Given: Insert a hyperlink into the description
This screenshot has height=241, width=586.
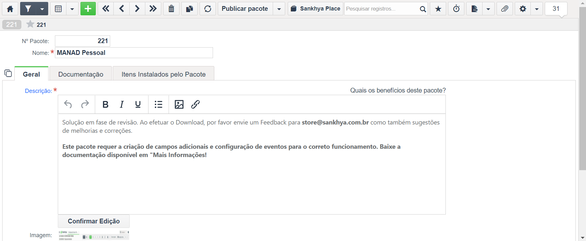Looking at the screenshot, I should point(195,104).
